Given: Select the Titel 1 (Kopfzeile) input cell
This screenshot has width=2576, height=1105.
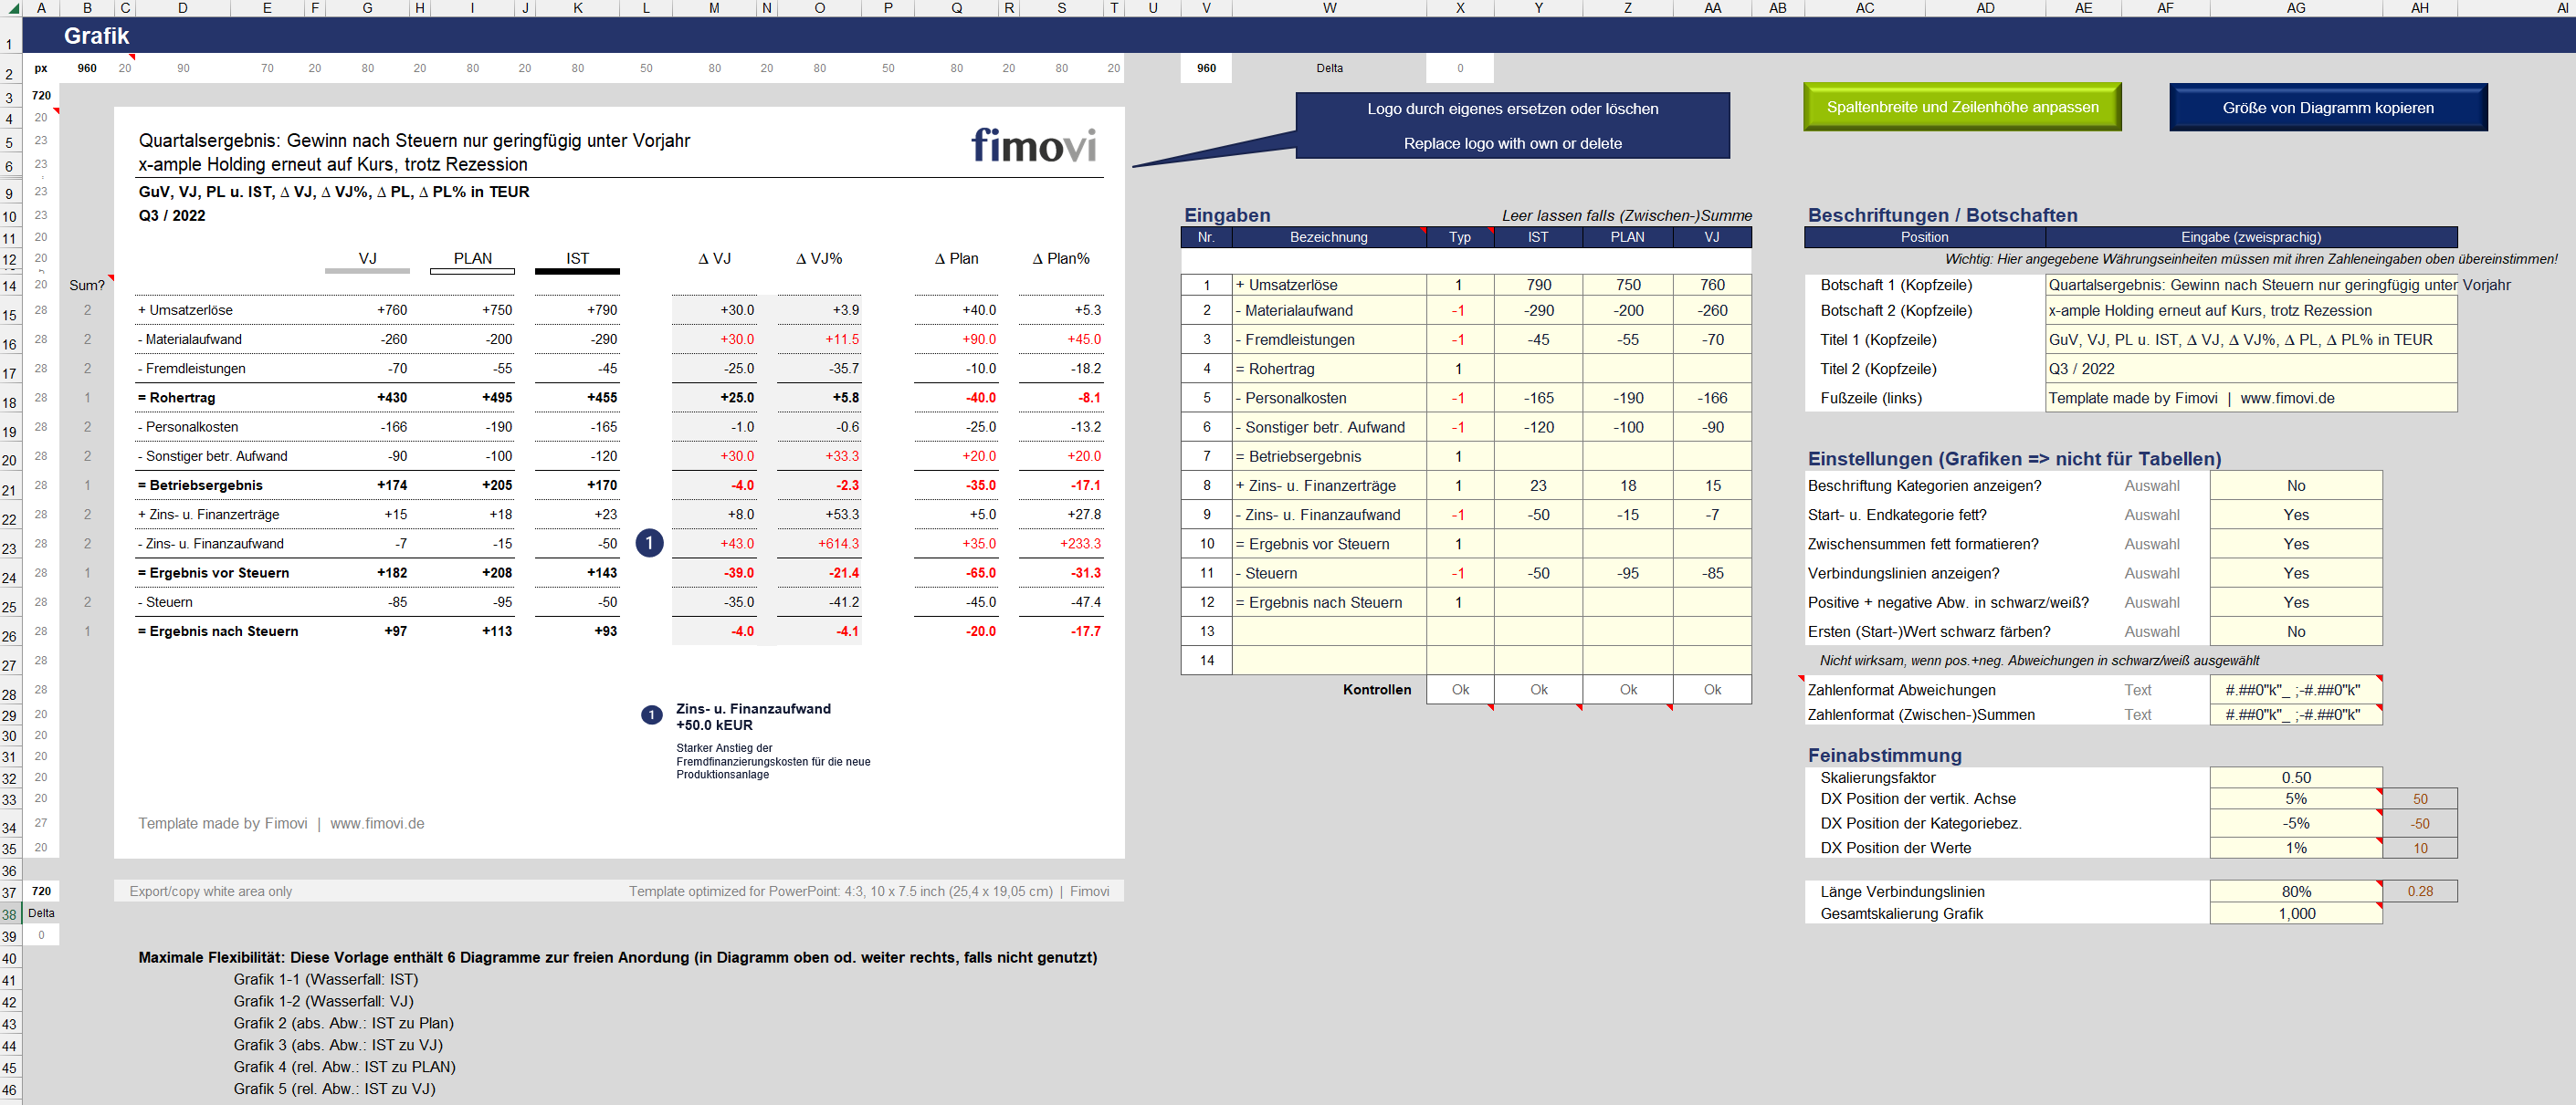Looking at the screenshot, I should (x=2251, y=339).
